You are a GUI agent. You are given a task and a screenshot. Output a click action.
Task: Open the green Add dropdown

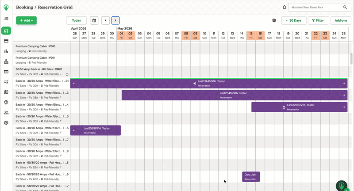coord(26,20)
